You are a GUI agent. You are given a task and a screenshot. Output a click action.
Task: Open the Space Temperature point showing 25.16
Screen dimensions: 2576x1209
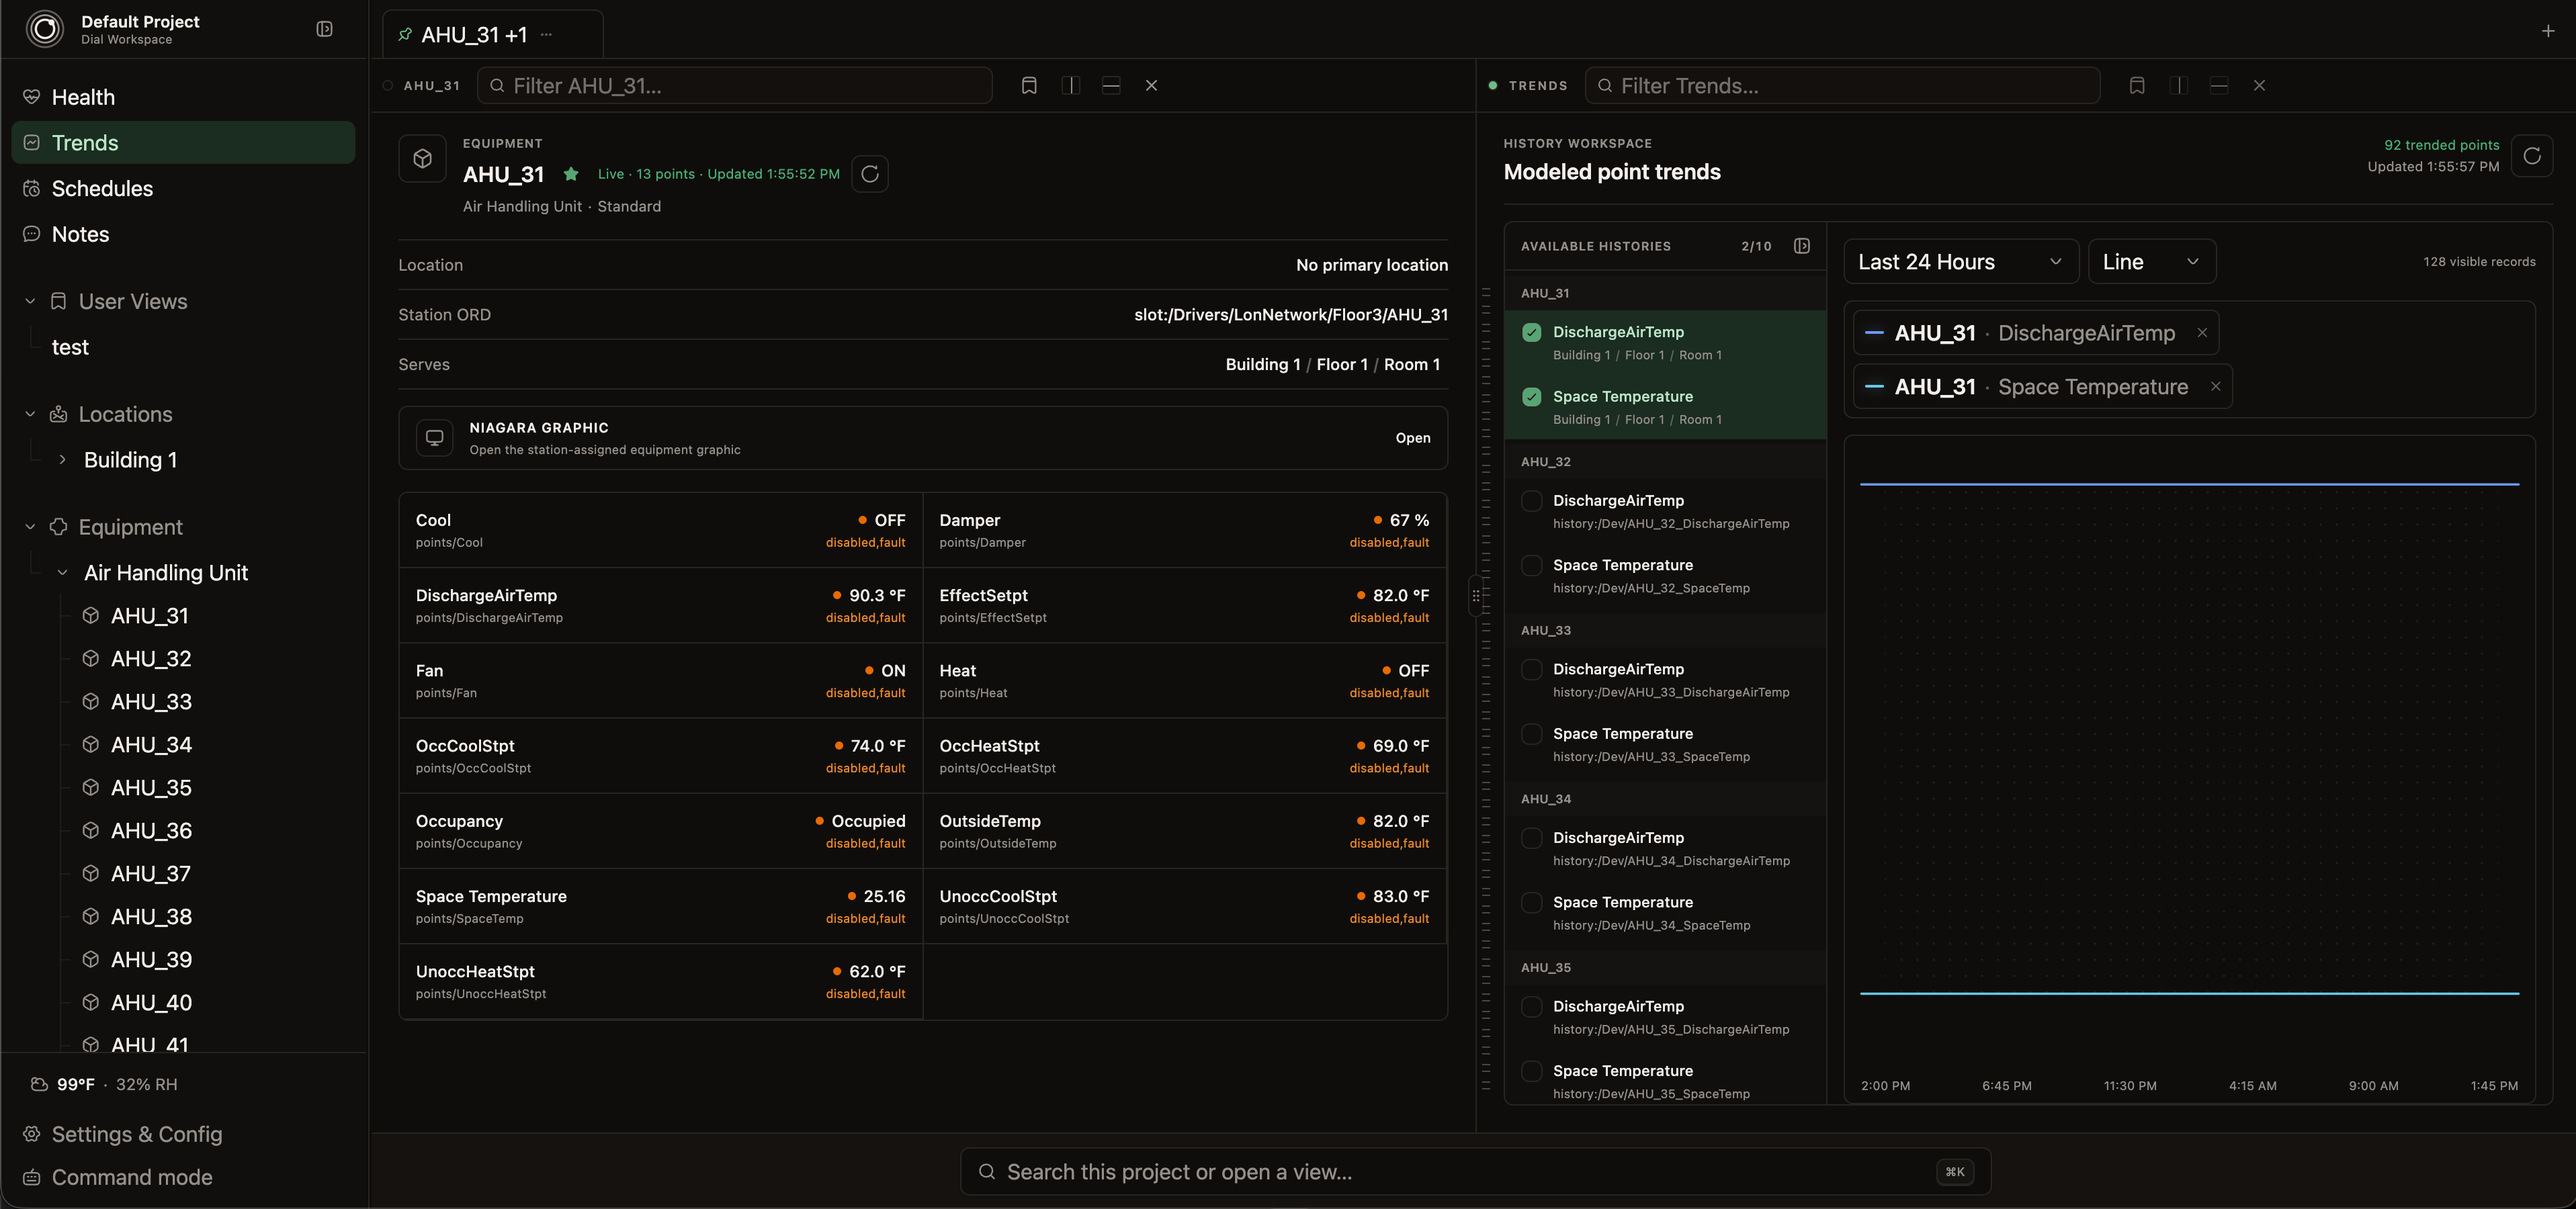(661, 907)
